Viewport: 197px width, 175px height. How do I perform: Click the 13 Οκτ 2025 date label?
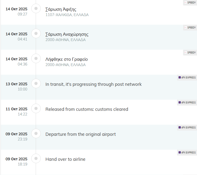(17, 84)
